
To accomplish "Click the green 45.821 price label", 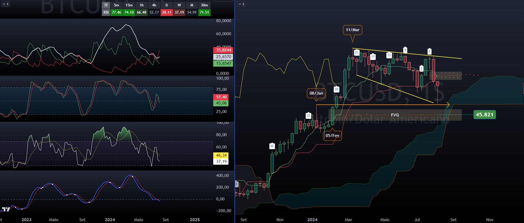I will tap(484, 115).
